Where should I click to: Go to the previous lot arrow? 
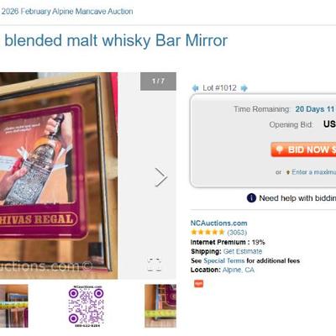click(x=195, y=88)
